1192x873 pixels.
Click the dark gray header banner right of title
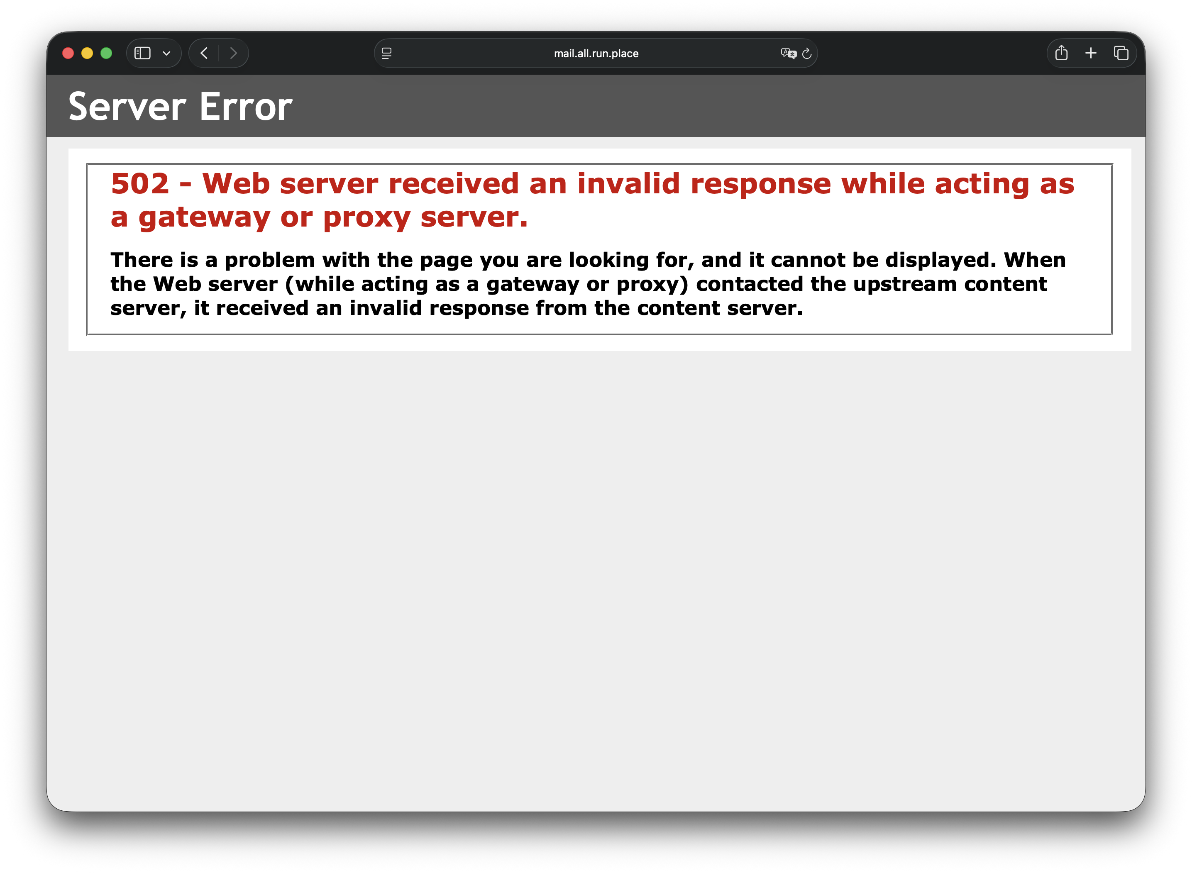[740, 106]
